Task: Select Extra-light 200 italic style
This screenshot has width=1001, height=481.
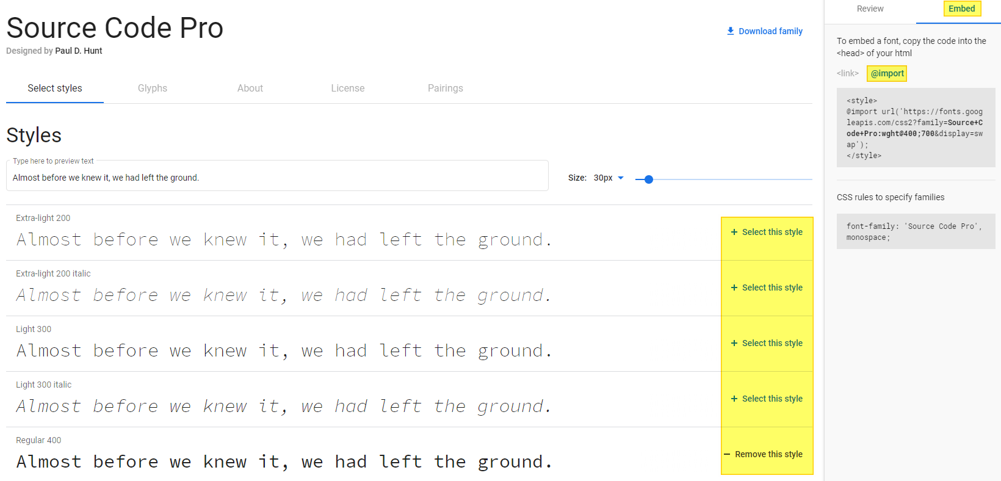Action: pos(767,288)
